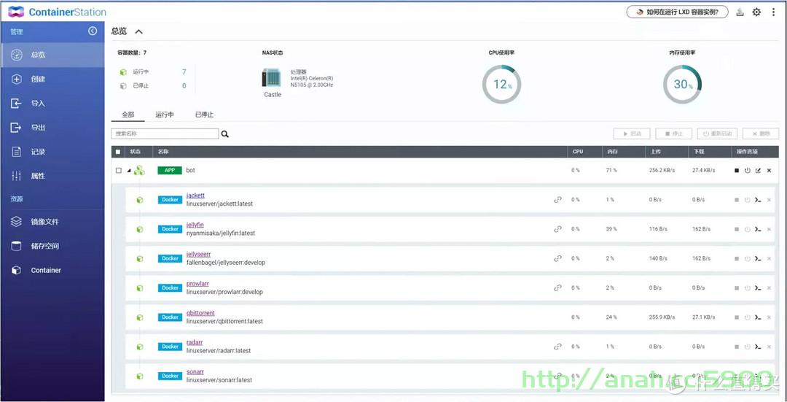787x402 pixels.
Task: Switch to 运行中 running tab
Action: tap(165, 115)
